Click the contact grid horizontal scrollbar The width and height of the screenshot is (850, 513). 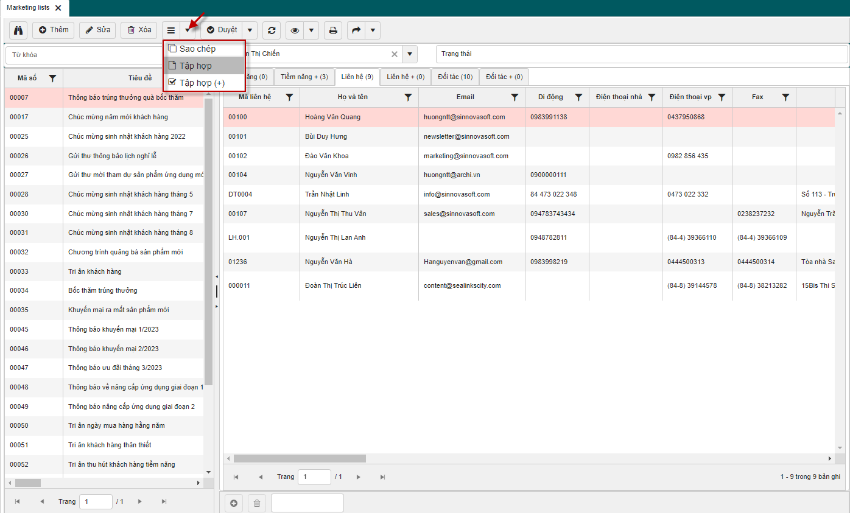click(x=300, y=458)
